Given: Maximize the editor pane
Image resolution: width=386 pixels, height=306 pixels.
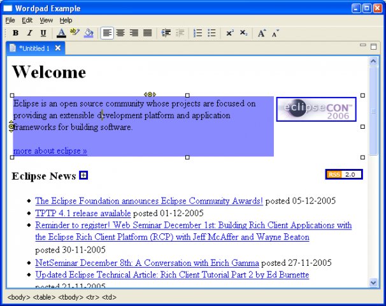Looking at the screenshot, I should pyautogui.click(x=374, y=47).
